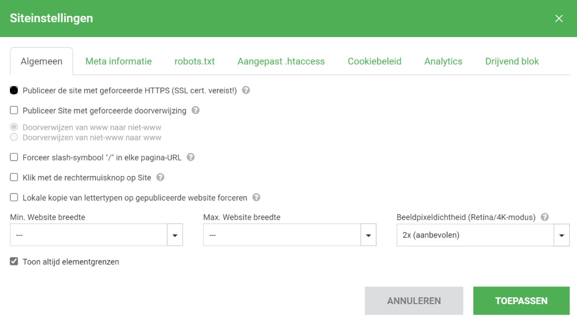577x319 pixels.
Task: Click Max. Website breedte value field
Action: tap(282, 235)
